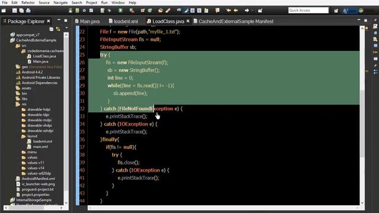Select the gen Generated Java Files folder

click(39, 67)
